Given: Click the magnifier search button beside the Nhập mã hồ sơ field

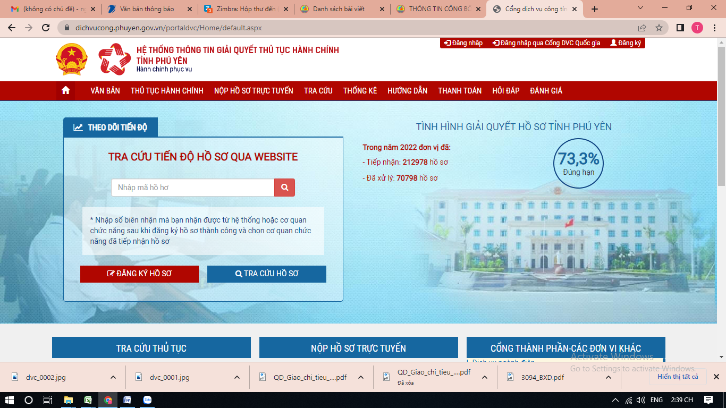Looking at the screenshot, I should tap(284, 188).
